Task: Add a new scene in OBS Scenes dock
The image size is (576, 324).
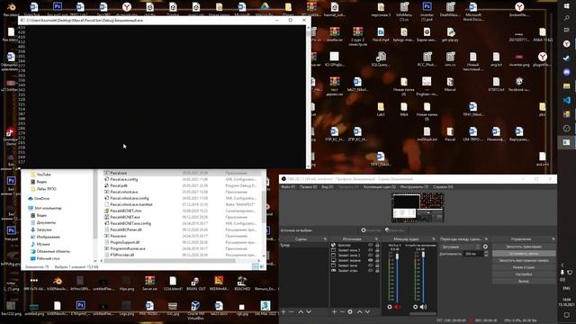Action: point(283,311)
